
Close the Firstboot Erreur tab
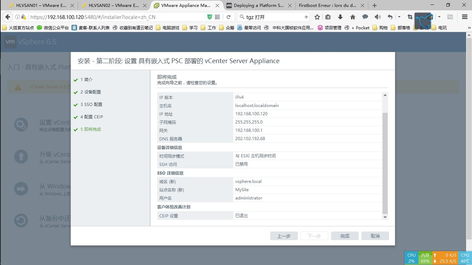tap(362, 6)
